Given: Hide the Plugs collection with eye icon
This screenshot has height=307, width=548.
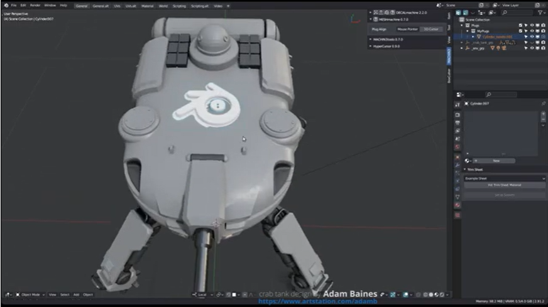Looking at the screenshot, I should [532, 26].
